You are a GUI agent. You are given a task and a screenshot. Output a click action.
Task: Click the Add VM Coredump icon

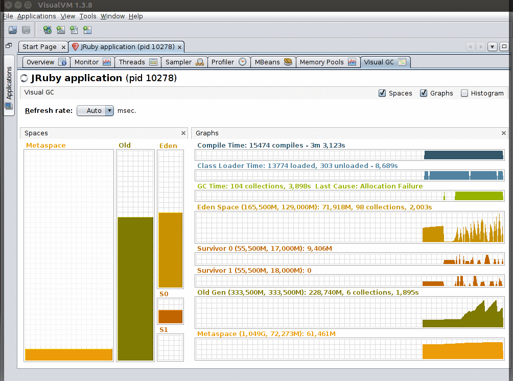point(74,30)
